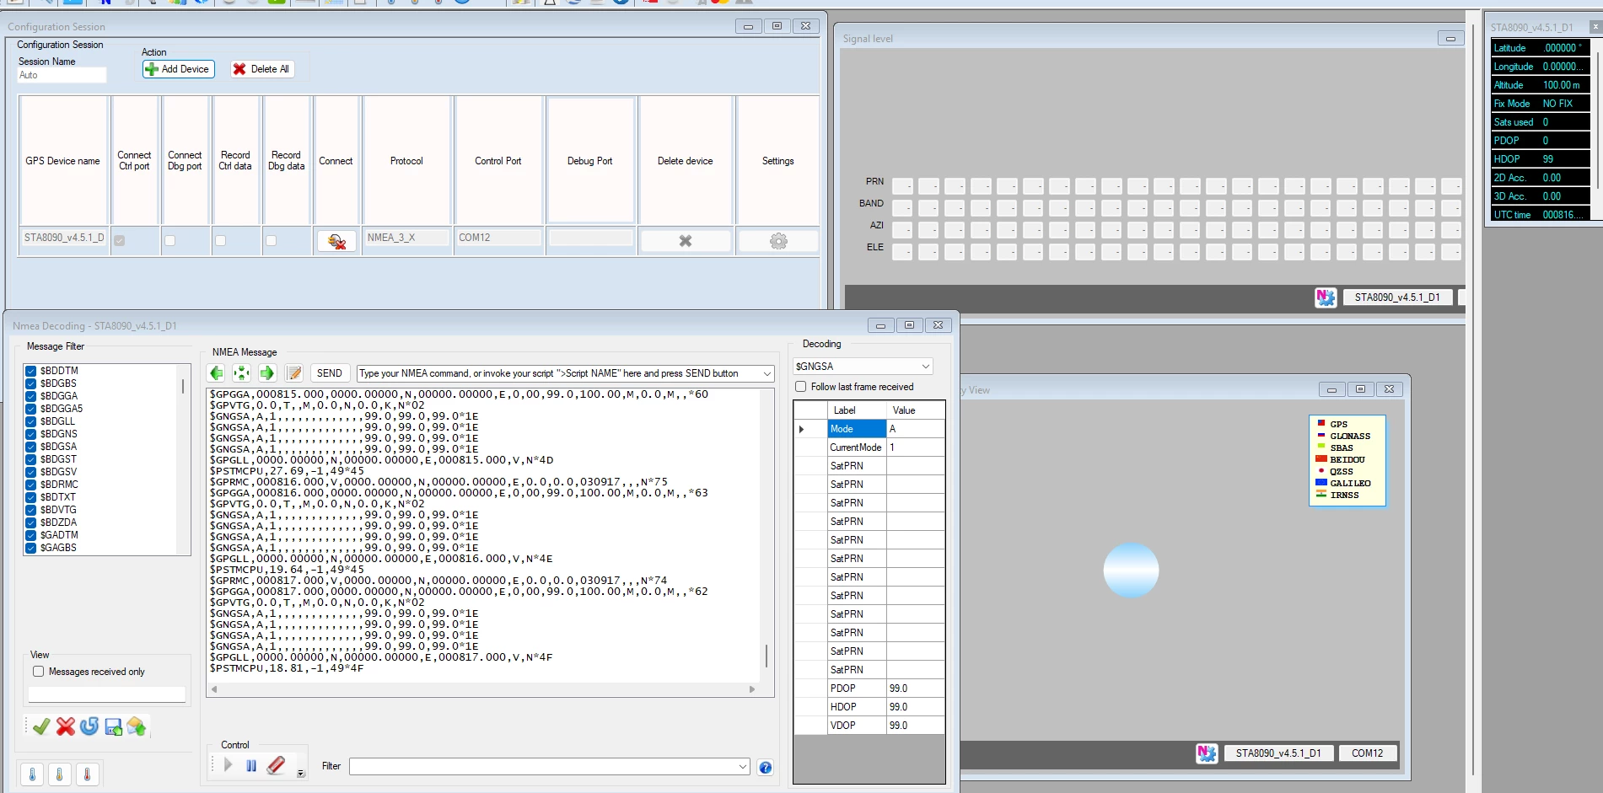Click the NX icon in Signal level panel
Image resolution: width=1603 pixels, height=793 pixels.
pyautogui.click(x=1326, y=297)
